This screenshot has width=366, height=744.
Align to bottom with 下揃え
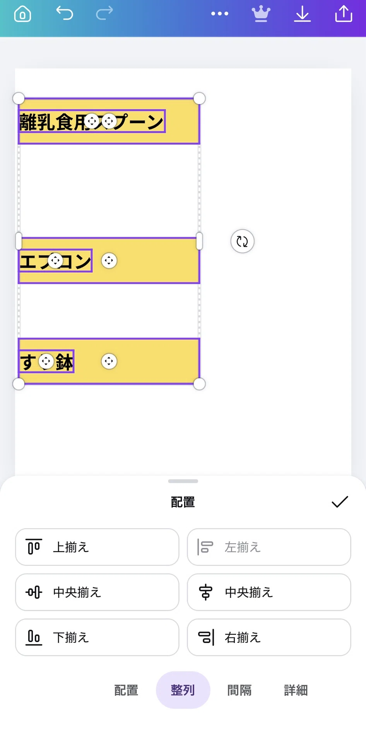click(x=97, y=637)
